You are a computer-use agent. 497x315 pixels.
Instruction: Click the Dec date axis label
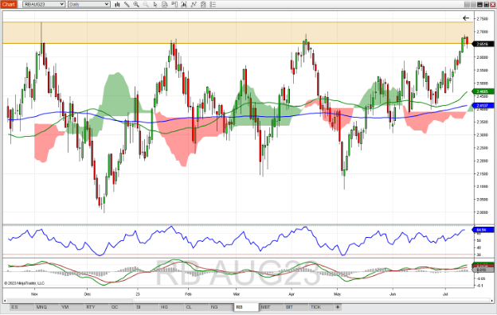pyautogui.click(x=87, y=294)
